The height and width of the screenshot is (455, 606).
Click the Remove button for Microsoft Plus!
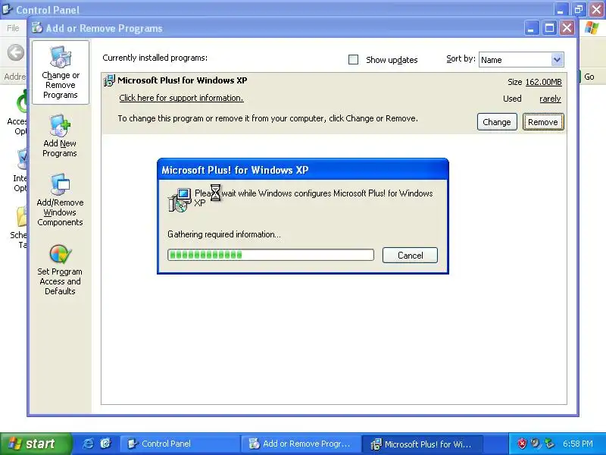543,122
